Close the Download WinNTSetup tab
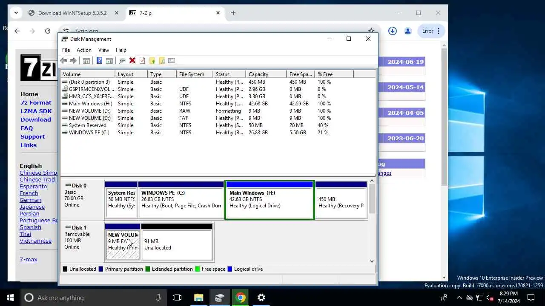The width and height of the screenshot is (545, 306). point(117,13)
